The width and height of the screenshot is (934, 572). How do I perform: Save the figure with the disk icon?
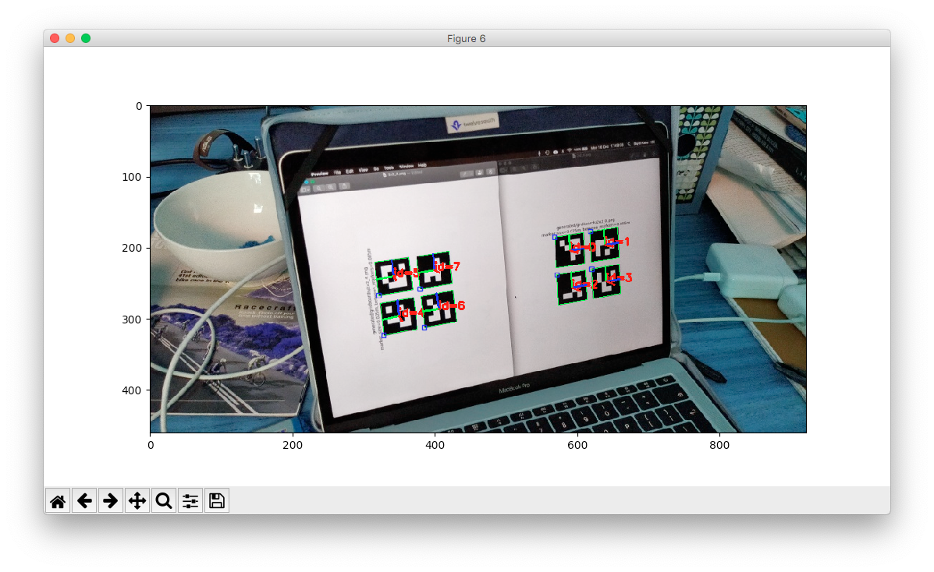(x=217, y=501)
